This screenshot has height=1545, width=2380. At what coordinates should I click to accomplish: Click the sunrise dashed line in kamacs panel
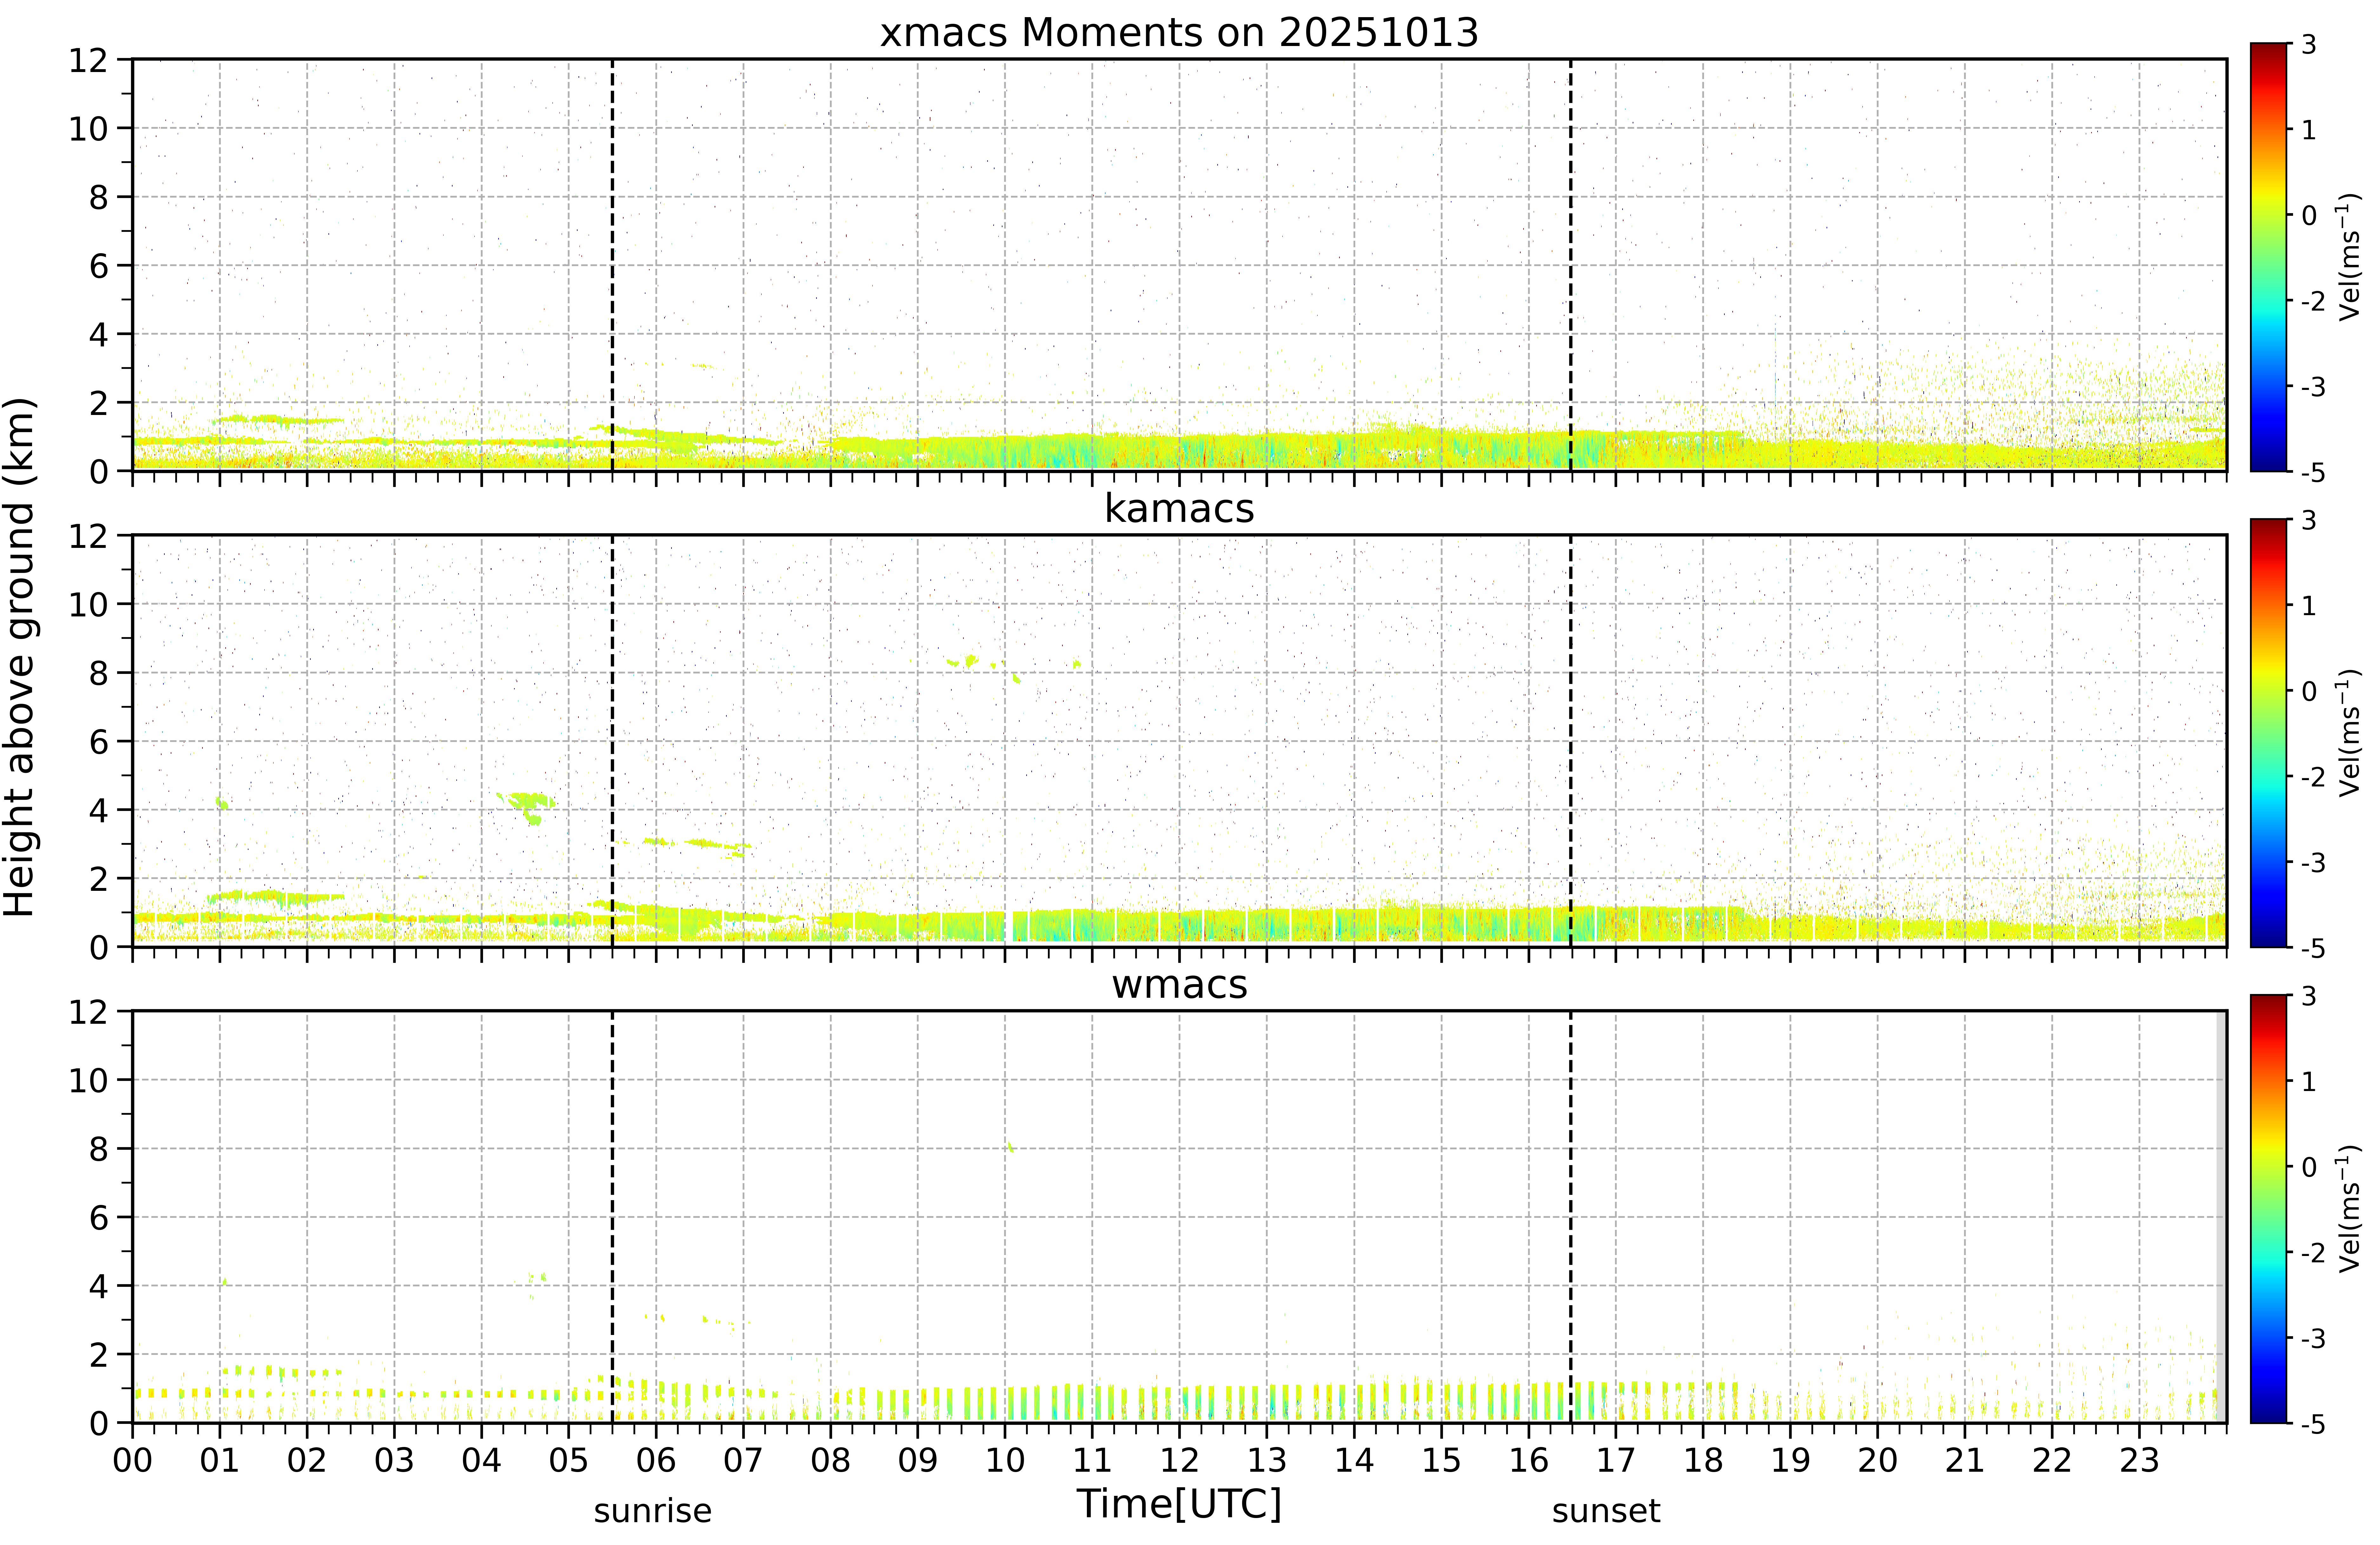tap(612, 741)
